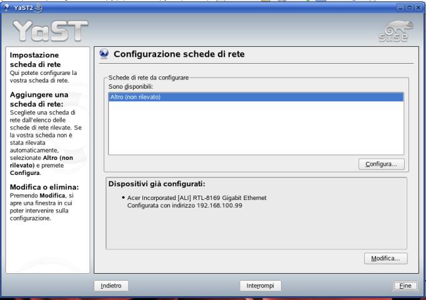
Task: Maximize the YaST2 window
Action: pyautogui.click(x=409, y=8)
